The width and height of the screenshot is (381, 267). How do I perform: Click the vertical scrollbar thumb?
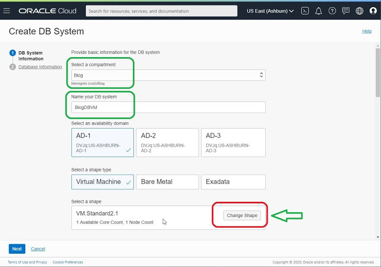378,72
